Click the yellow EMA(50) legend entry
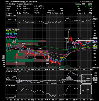 (11, 31)
